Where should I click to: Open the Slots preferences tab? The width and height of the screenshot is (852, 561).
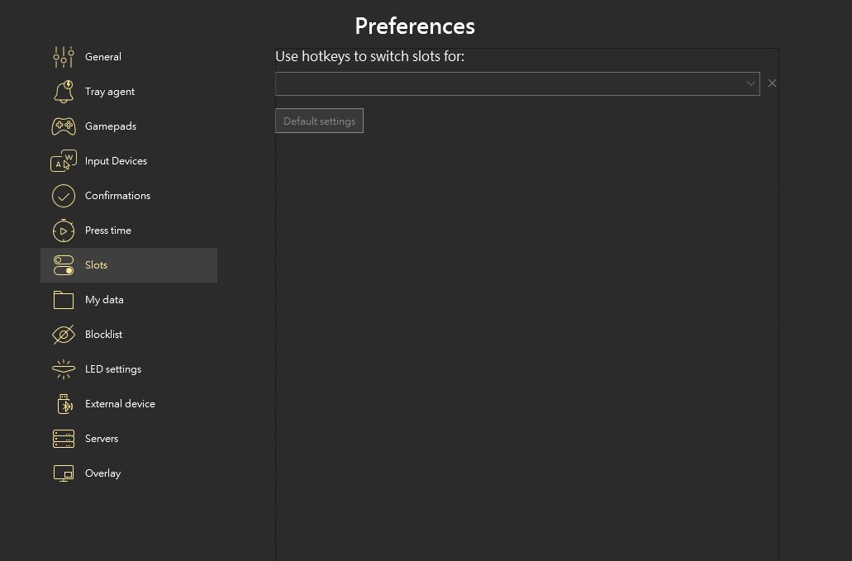pos(96,265)
